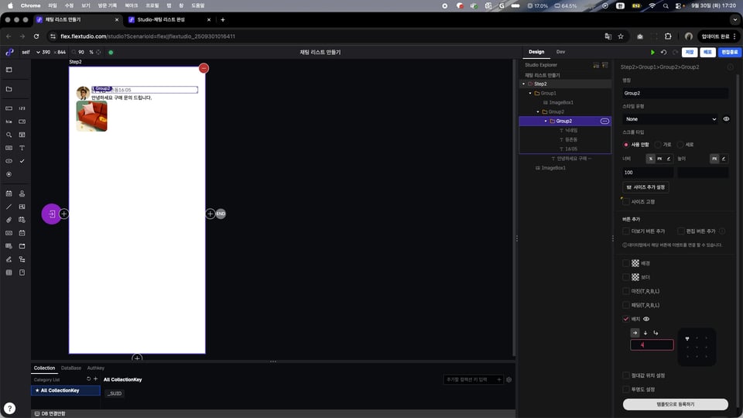Toggle the eye icon next to style dropdown
Viewport: 743px width, 418px height.
click(x=726, y=119)
